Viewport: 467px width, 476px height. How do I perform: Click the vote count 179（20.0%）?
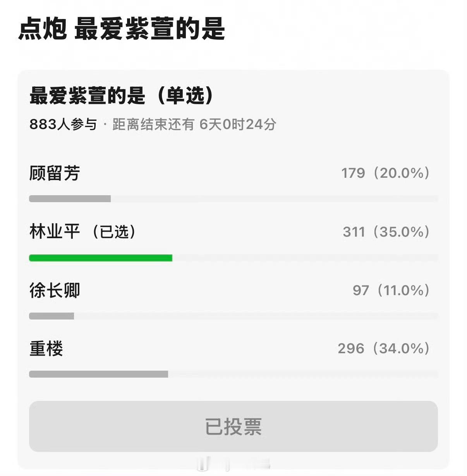(385, 173)
